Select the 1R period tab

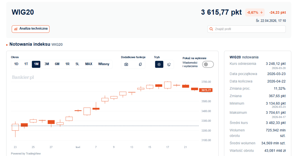coord(67,64)
